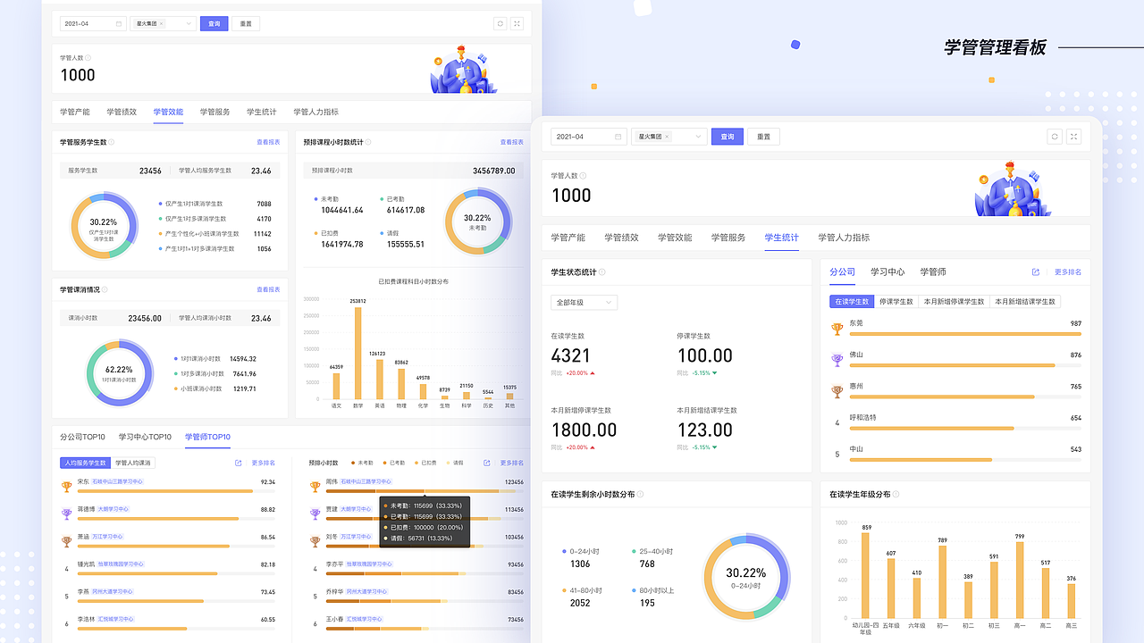The width and height of the screenshot is (1144, 643).
Task: Open the 分公司TOP10 tab
Action: (x=82, y=437)
